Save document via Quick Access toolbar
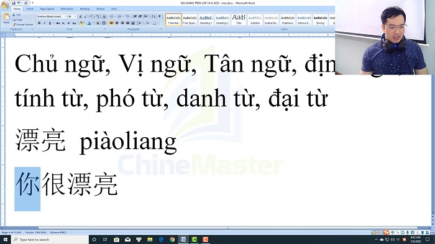 pyautogui.click(x=14, y=3)
